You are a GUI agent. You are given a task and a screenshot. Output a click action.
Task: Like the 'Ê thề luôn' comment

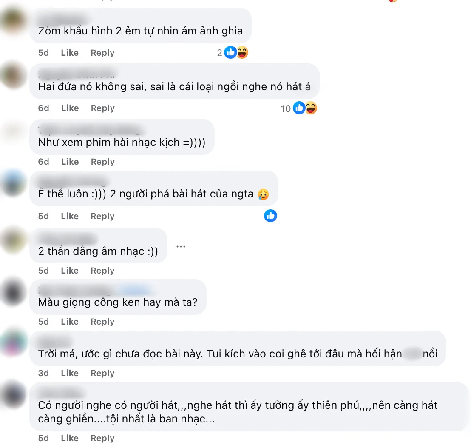tap(70, 216)
